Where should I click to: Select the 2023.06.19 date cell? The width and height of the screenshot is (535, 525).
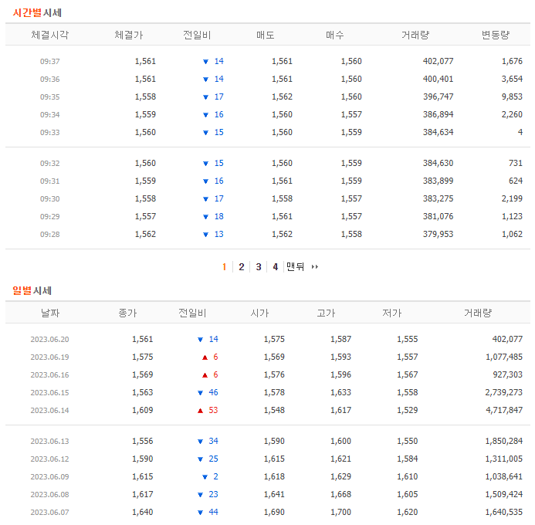(x=50, y=357)
